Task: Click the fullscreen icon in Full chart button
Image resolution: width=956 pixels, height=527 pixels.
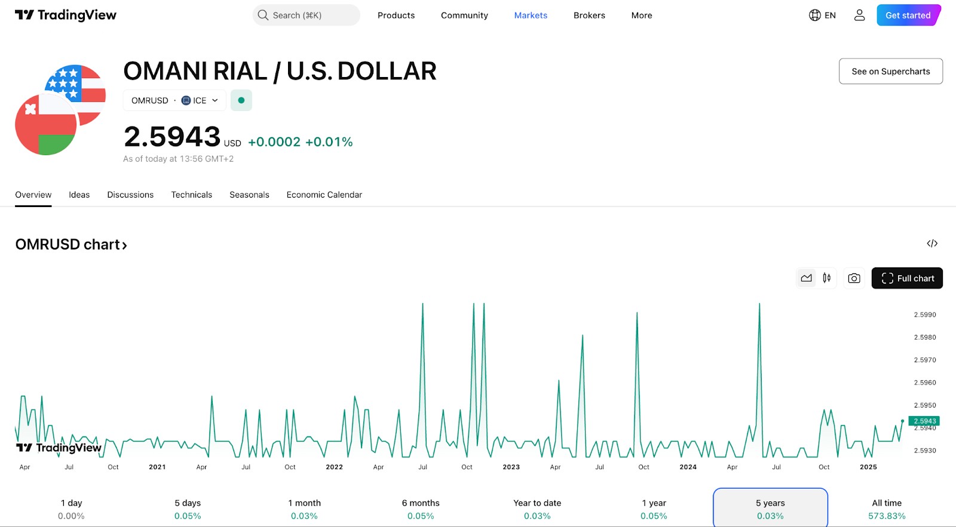Action: tap(887, 278)
